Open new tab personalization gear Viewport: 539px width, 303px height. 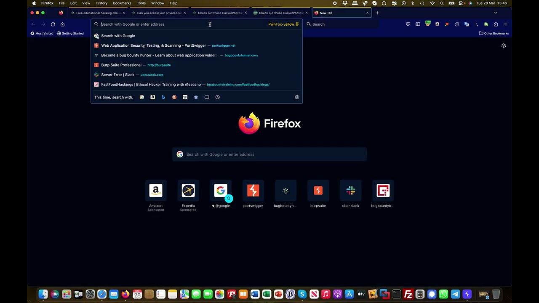click(x=504, y=45)
